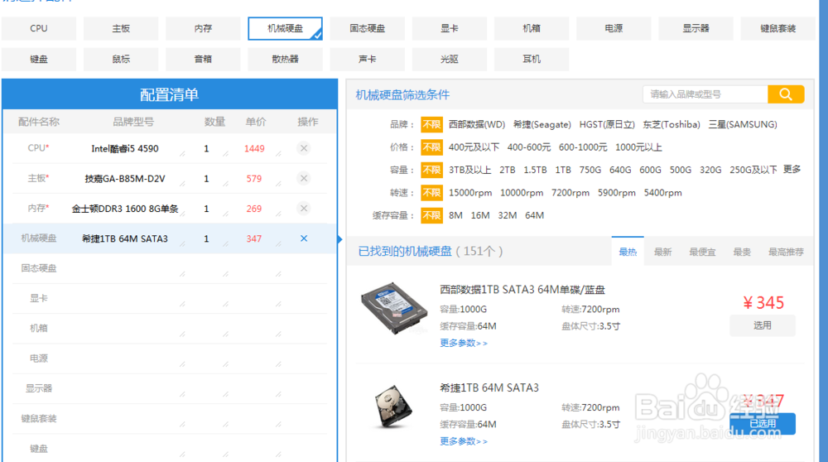Filter capacity 1TB
Image resolution: width=828 pixels, height=462 pixels.
[563, 170]
